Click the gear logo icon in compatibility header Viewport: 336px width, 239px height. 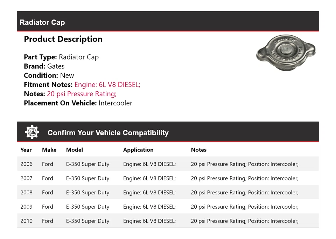pos(31,132)
